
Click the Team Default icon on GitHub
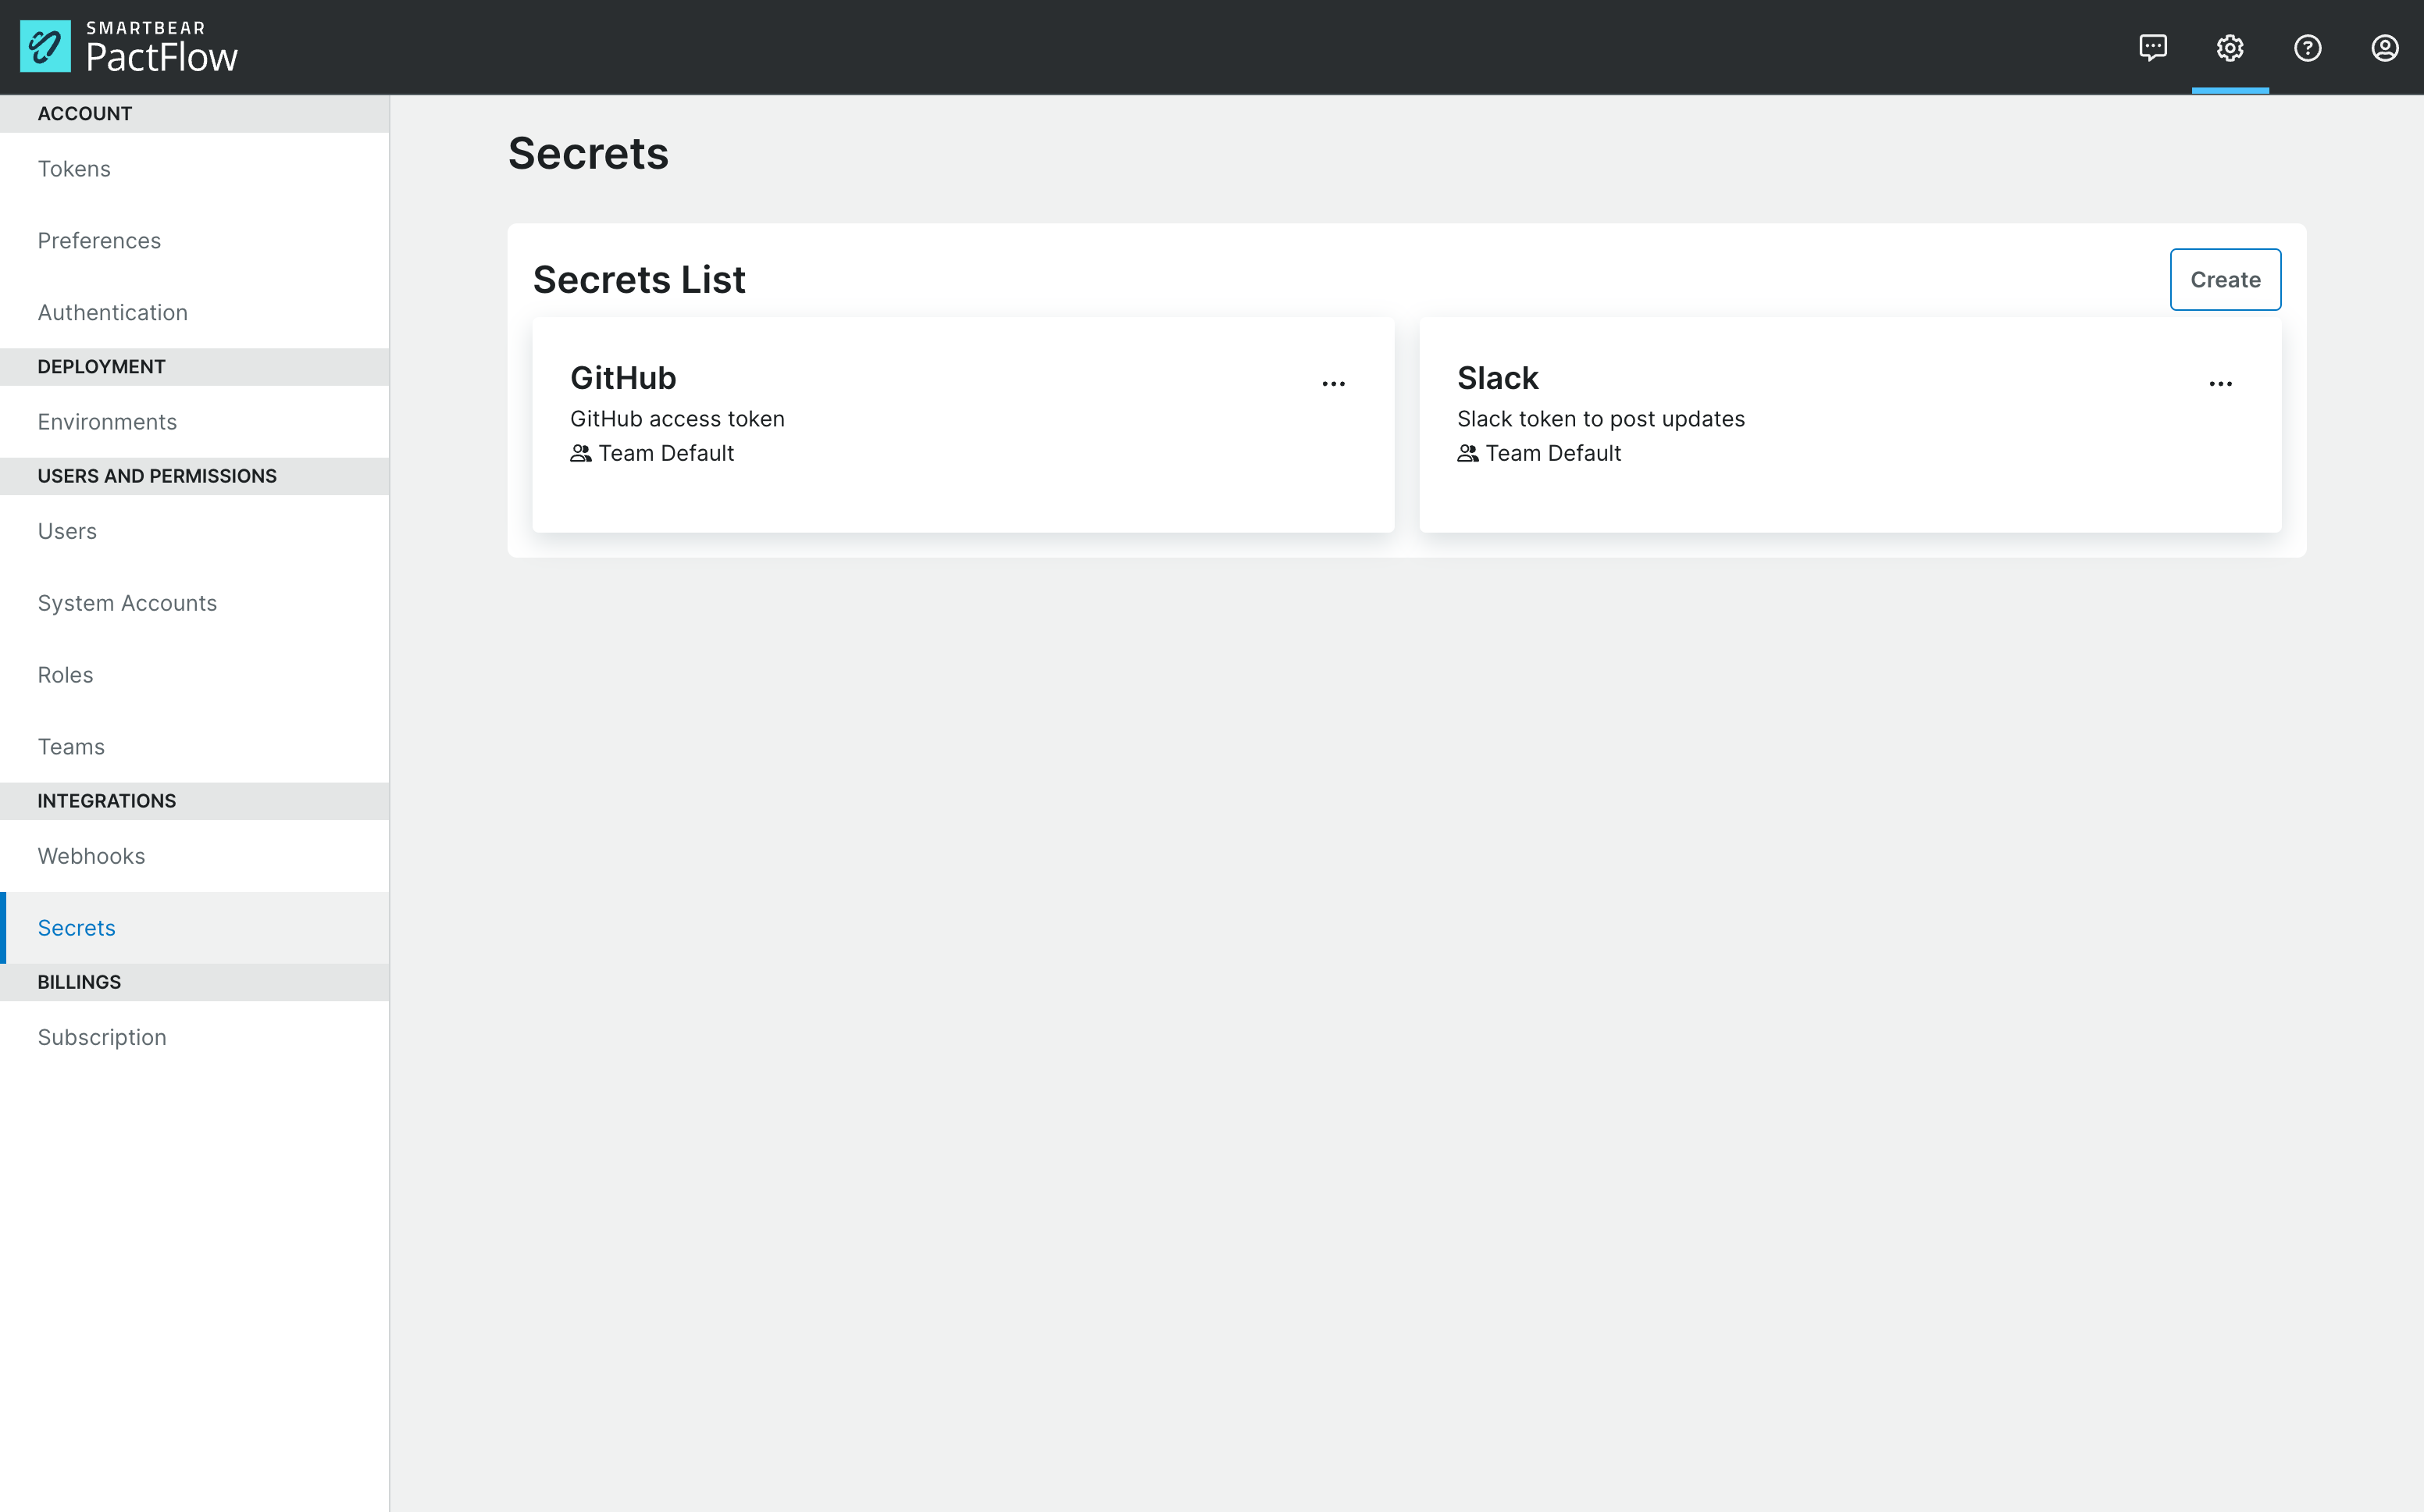(x=580, y=453)
